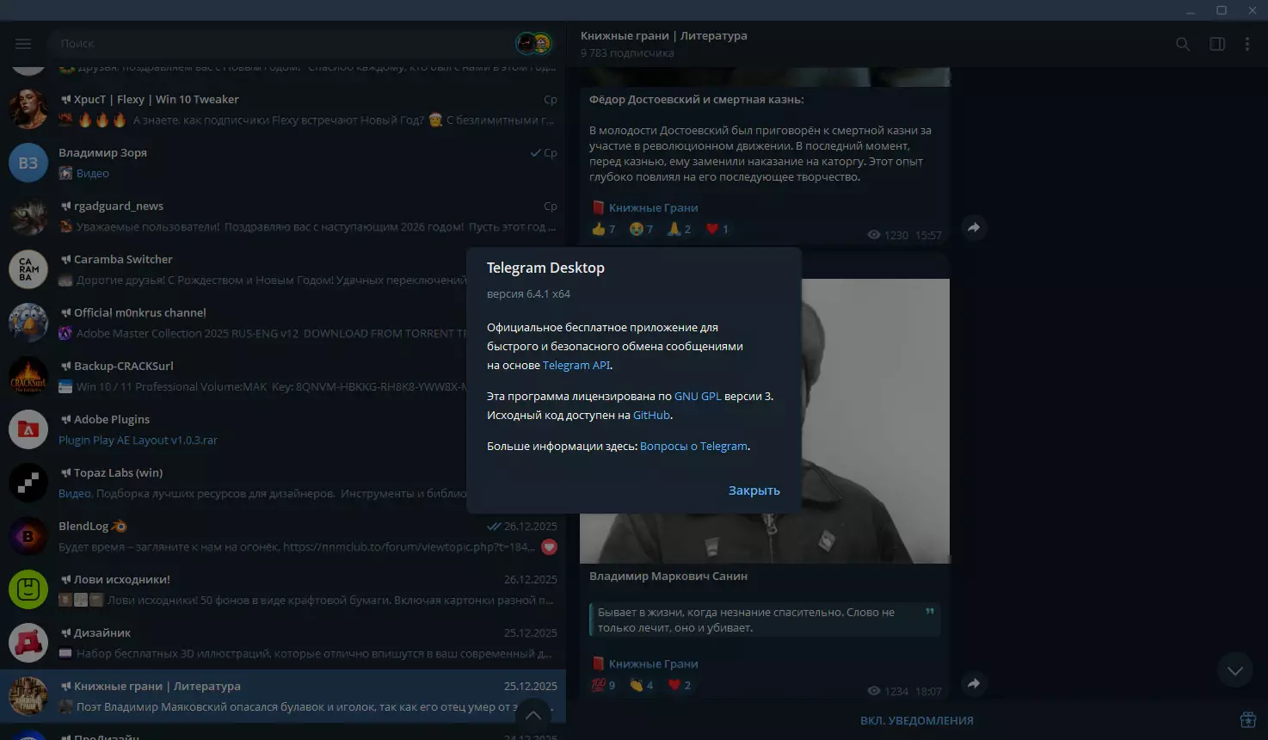This screenshot has width=1268, height=740.
Task: Open Книжные Грани signature link under Санин post
Action: click(653, 663)
